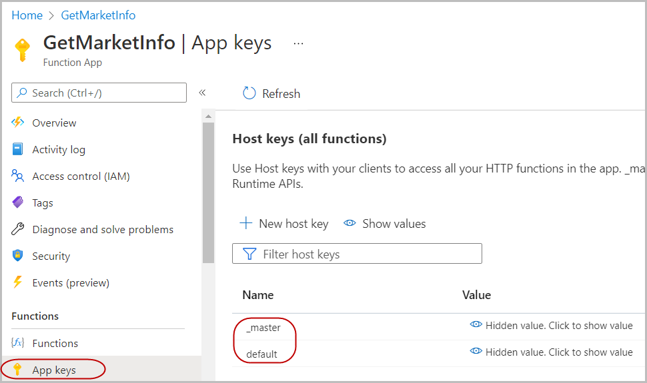
Task: Collapse the sidebar with double chevron
Action: [202, 93]
